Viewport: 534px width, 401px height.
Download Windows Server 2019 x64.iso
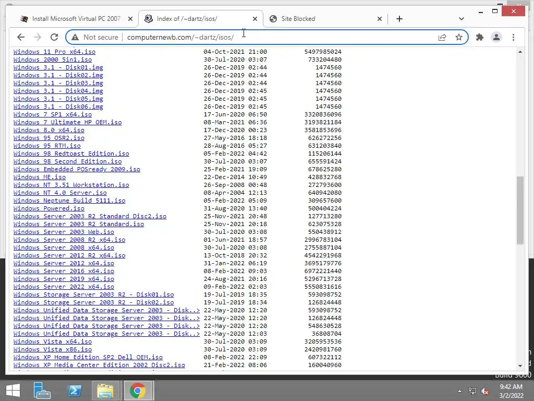64,279
